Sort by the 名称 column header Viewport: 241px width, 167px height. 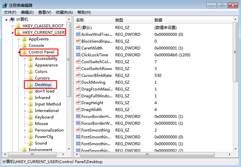coord(93,20)
